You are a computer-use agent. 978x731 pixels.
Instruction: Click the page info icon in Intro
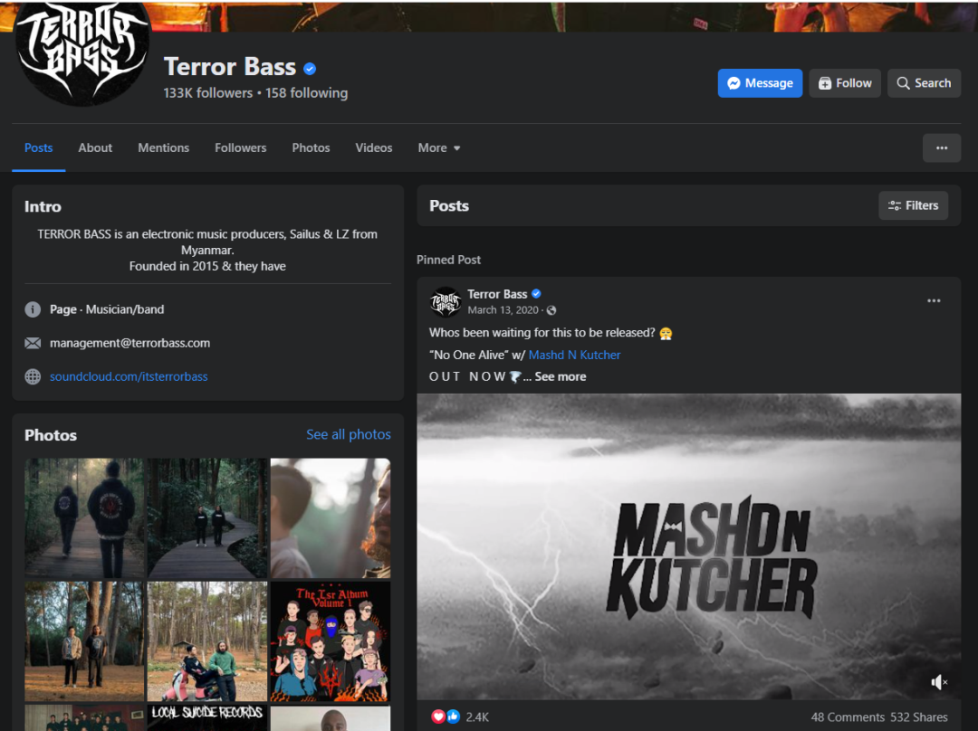coord(33,309)
